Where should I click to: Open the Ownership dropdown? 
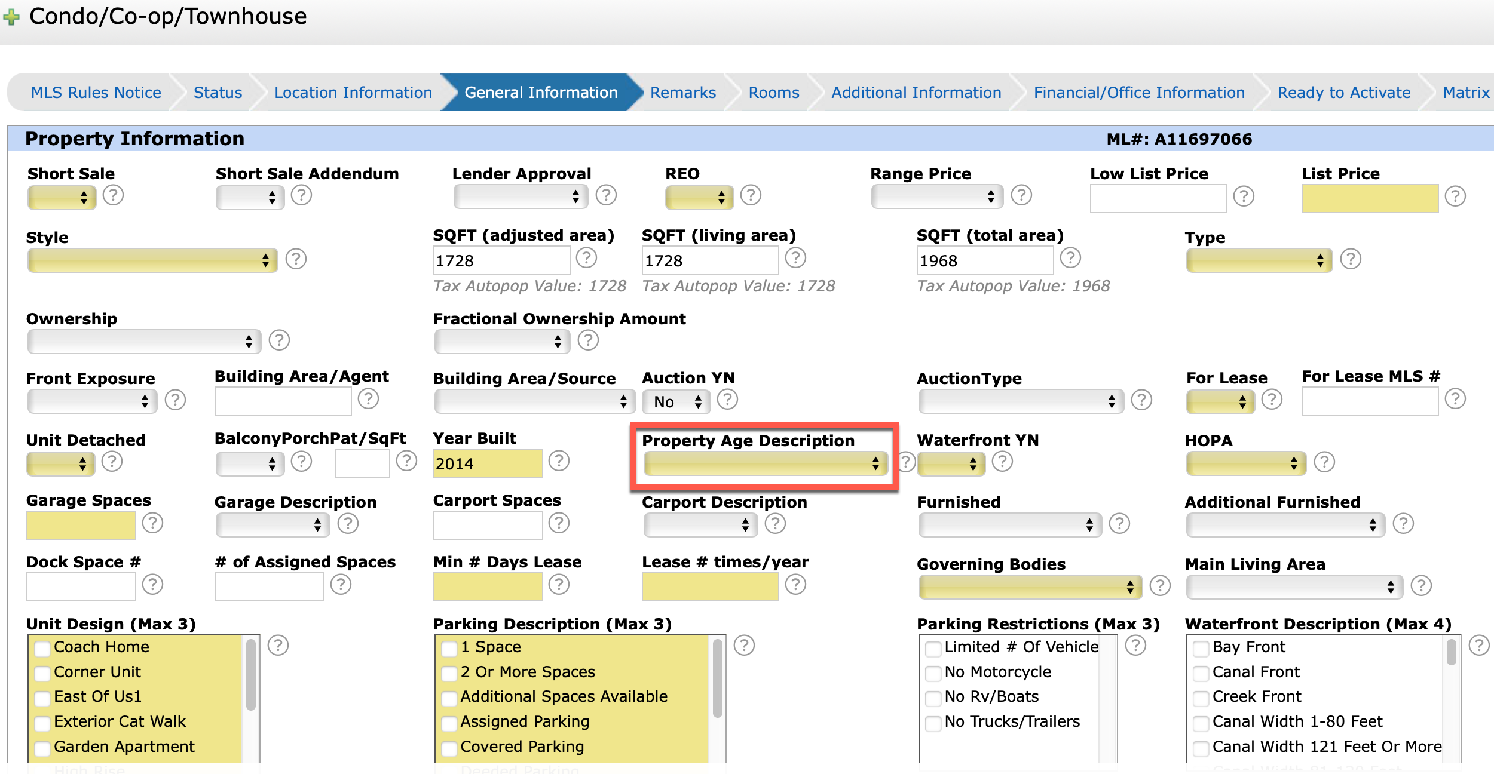coord(144,341)
